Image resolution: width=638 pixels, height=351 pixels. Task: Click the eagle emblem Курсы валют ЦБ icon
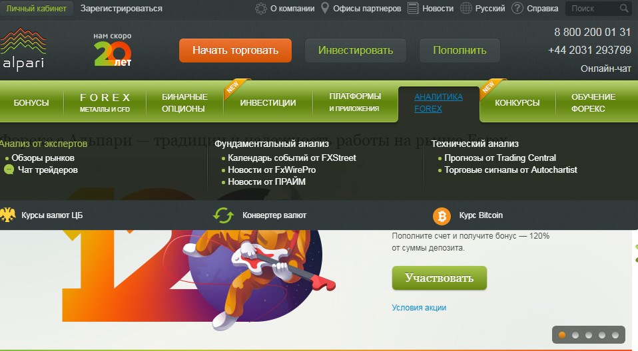tap(7, 215)
